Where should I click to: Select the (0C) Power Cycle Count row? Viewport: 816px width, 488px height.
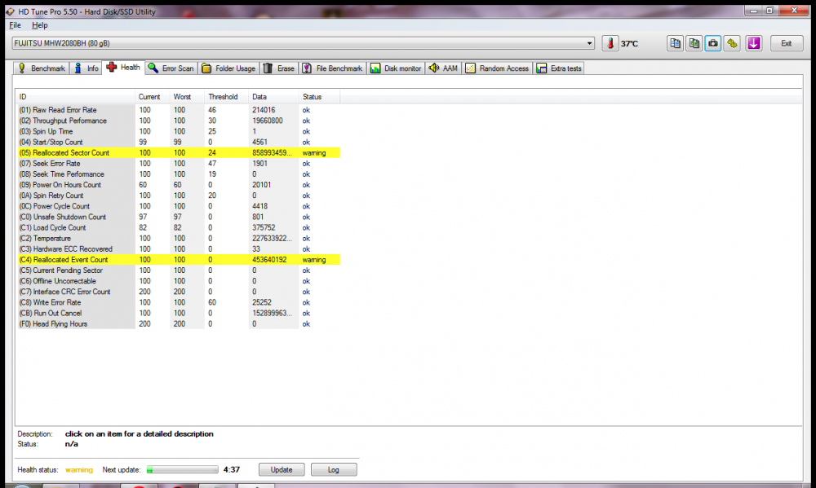pyautogui.click(x=179, y=206)
